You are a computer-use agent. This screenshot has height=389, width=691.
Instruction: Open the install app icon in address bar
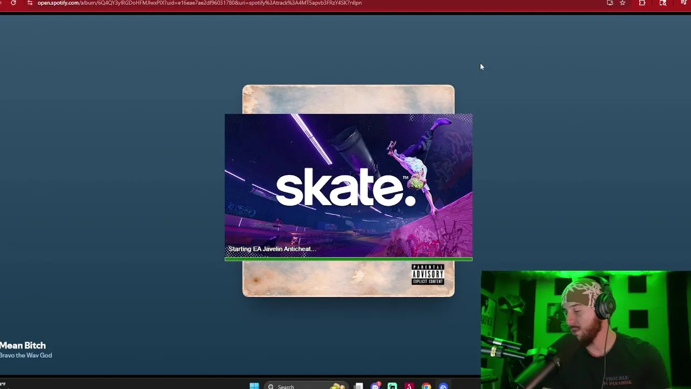click(610, 3)
